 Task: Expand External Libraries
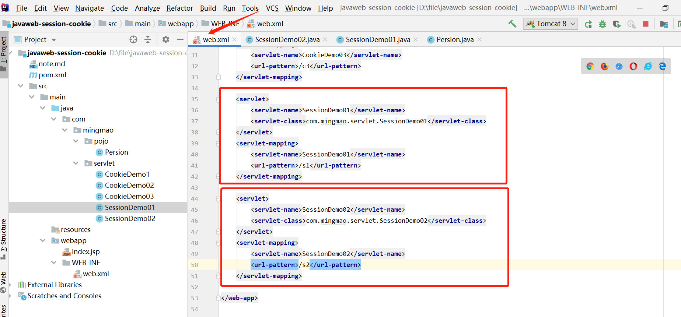point(10,285)
